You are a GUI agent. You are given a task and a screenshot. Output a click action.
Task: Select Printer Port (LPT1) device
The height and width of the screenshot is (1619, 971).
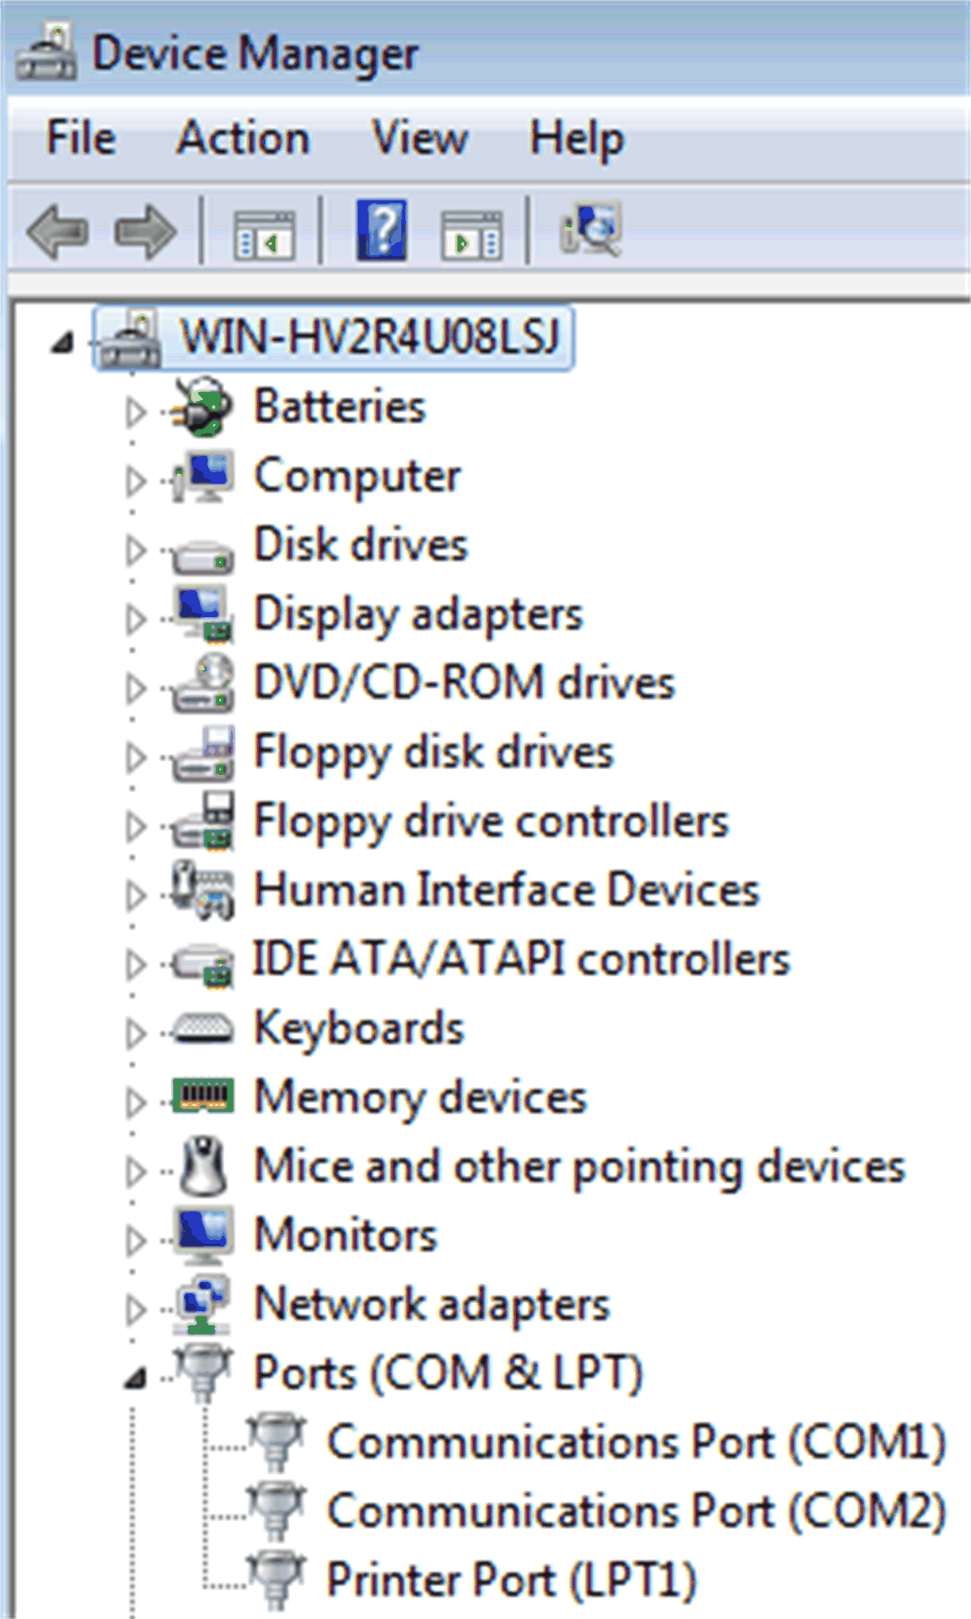[x=511, y=1579]
